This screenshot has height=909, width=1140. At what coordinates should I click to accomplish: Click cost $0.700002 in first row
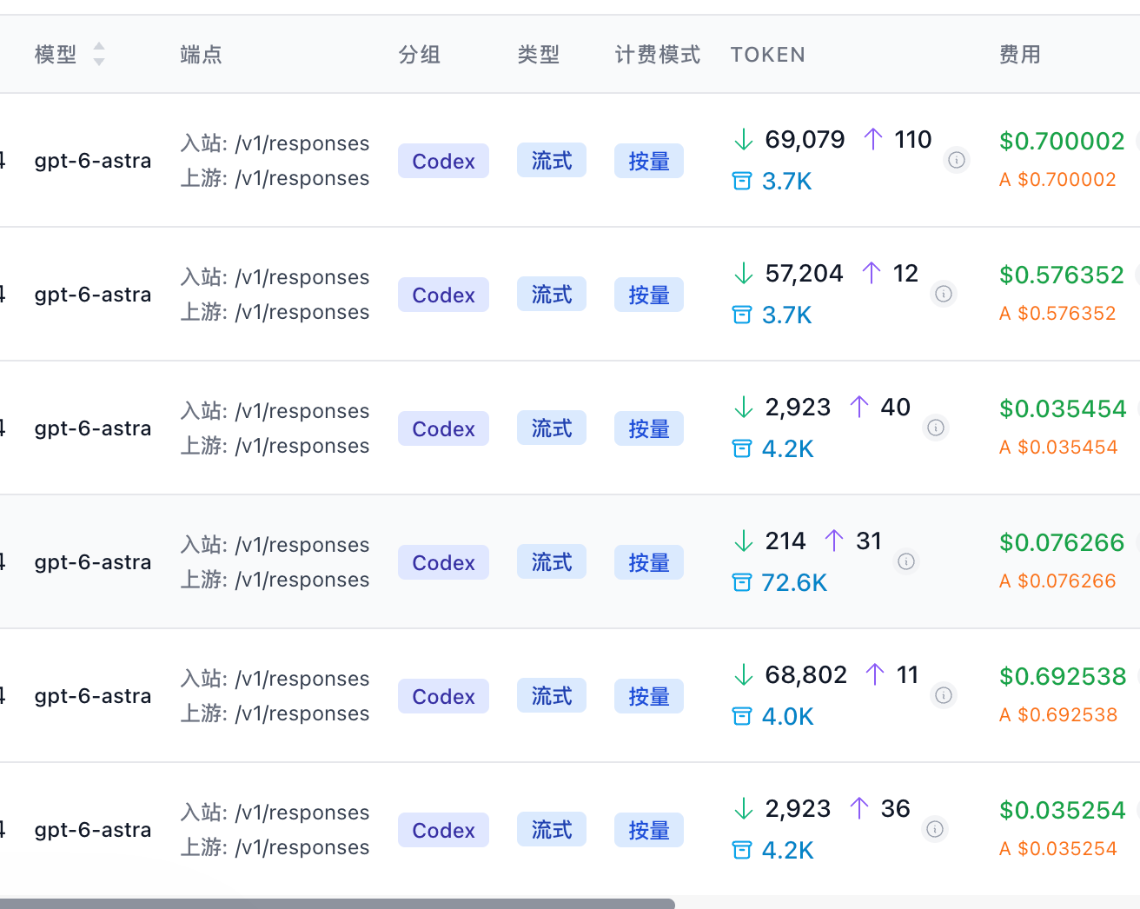coord(1062,141)
